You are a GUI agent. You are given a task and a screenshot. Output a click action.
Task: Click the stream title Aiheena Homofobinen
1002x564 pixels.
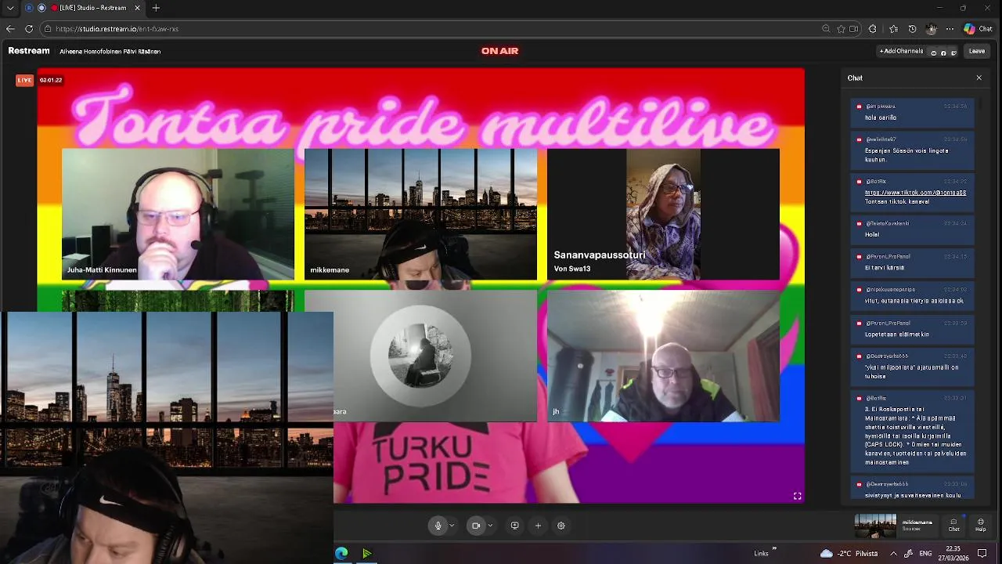110,52
